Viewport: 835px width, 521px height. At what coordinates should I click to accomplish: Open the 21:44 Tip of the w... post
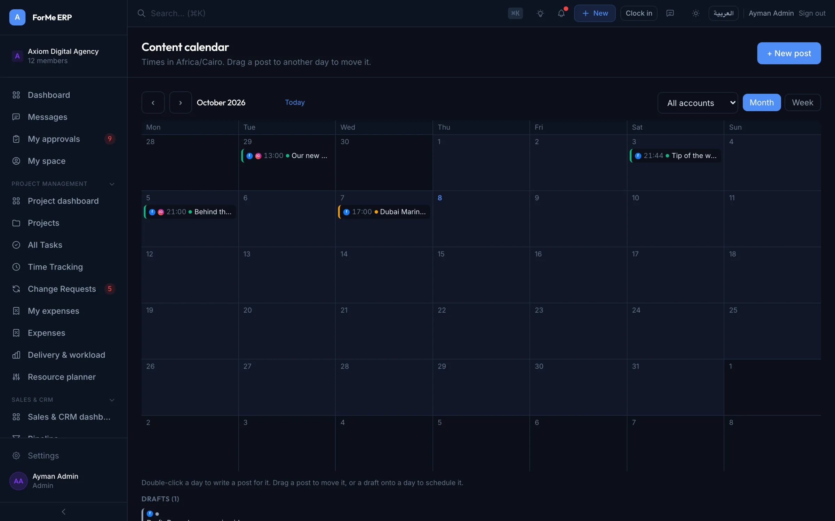click(x=675, y=156)
